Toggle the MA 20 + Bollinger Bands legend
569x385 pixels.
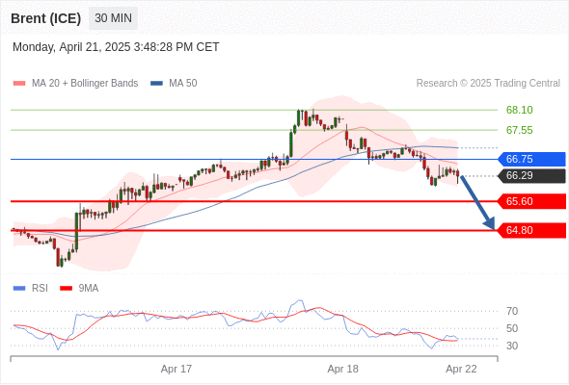(x=75, y=84)
